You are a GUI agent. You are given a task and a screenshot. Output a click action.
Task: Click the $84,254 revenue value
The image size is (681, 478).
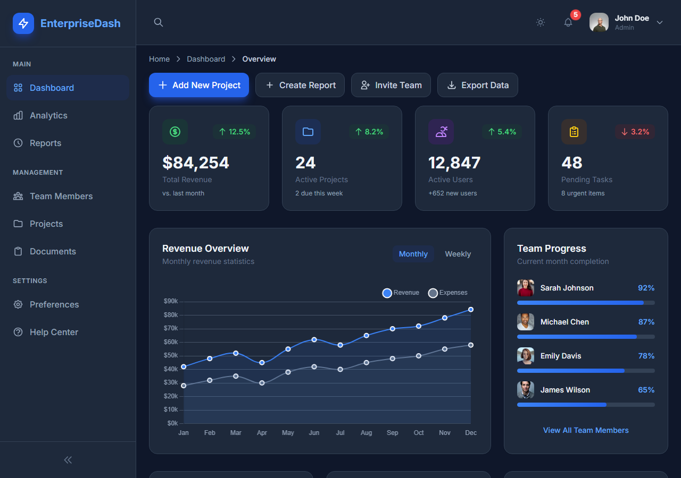(196, 163)
